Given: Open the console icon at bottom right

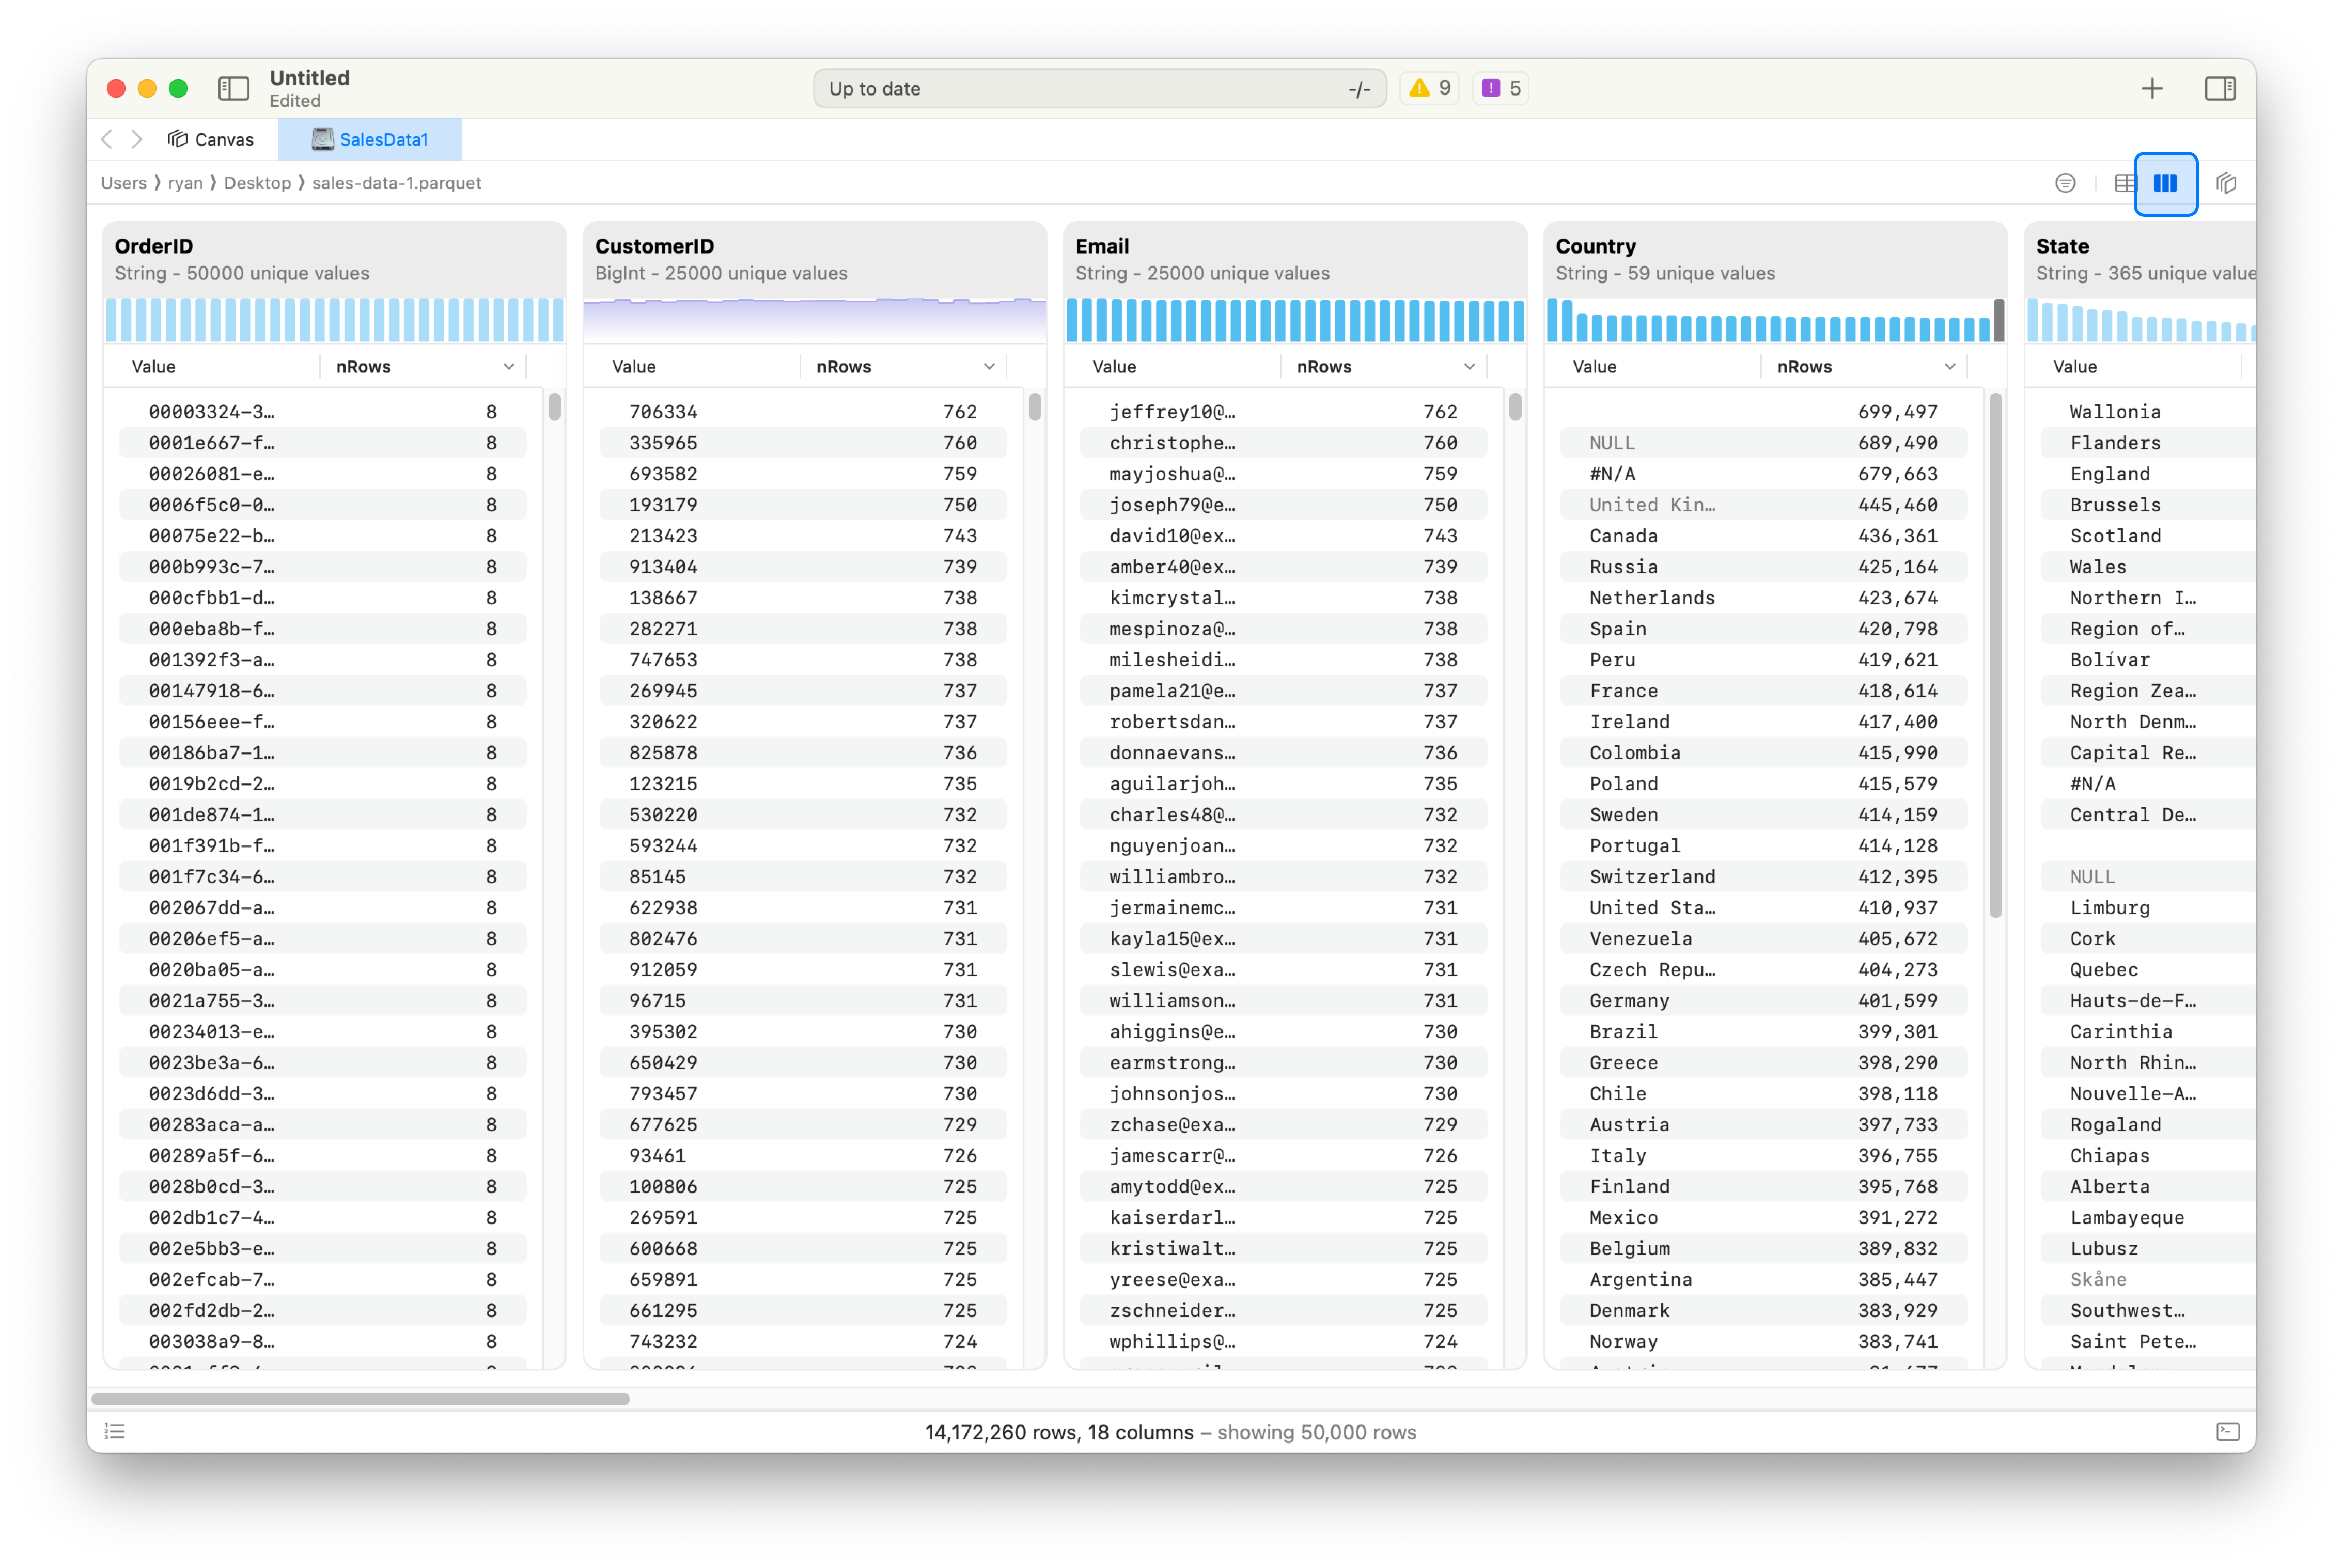Looking at the screenshot, I should (2227, 1431).
